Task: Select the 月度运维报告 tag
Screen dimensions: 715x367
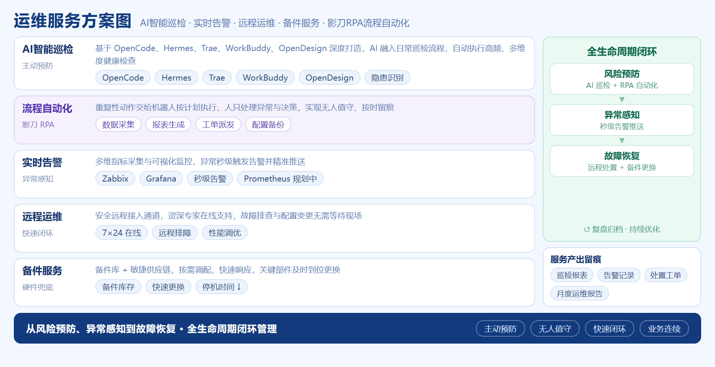Action: tap(580, 293)
